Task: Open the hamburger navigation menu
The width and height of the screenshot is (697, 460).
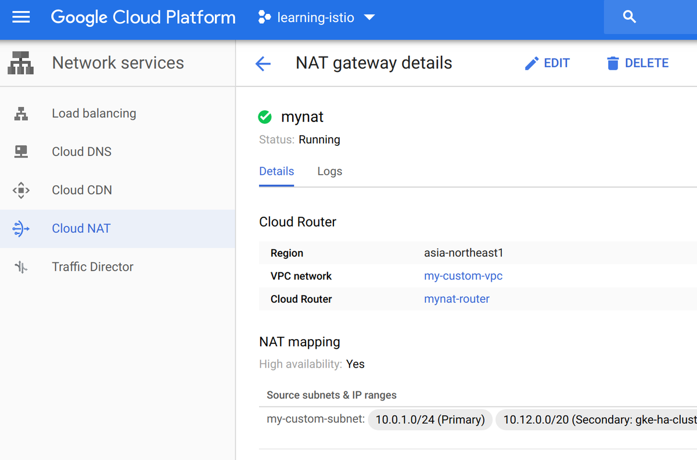Action: pos(21,17)
